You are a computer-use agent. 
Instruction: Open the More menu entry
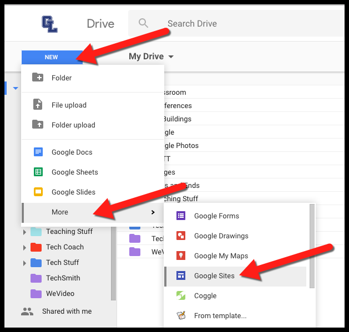[x=93, y=212]
